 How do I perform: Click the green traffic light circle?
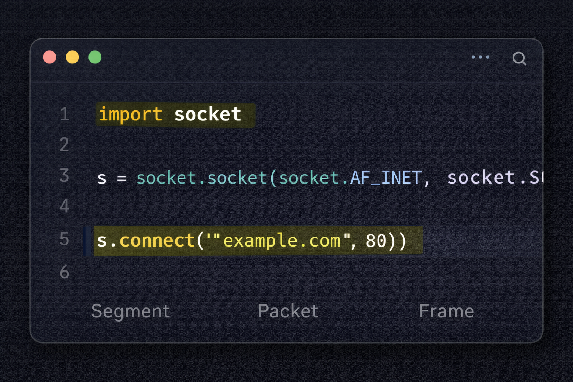(95, 57)
